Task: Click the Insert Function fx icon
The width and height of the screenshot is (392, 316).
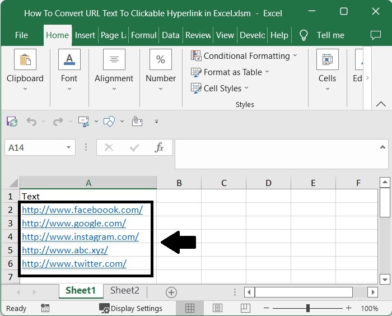Action: 160,147
